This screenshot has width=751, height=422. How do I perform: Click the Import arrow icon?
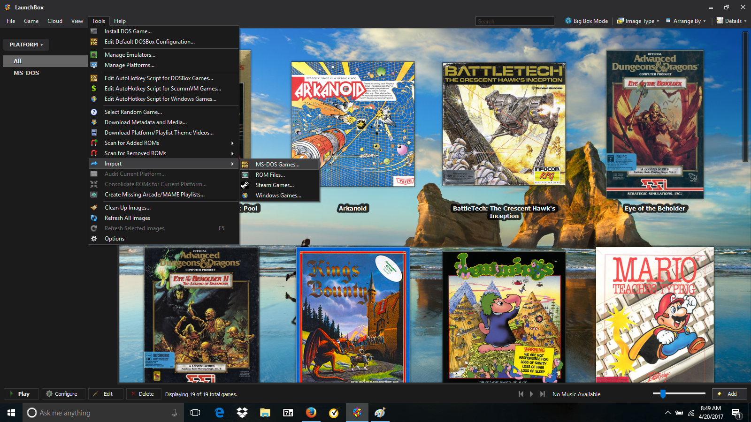pyautogui.click(x=94, y=164)
